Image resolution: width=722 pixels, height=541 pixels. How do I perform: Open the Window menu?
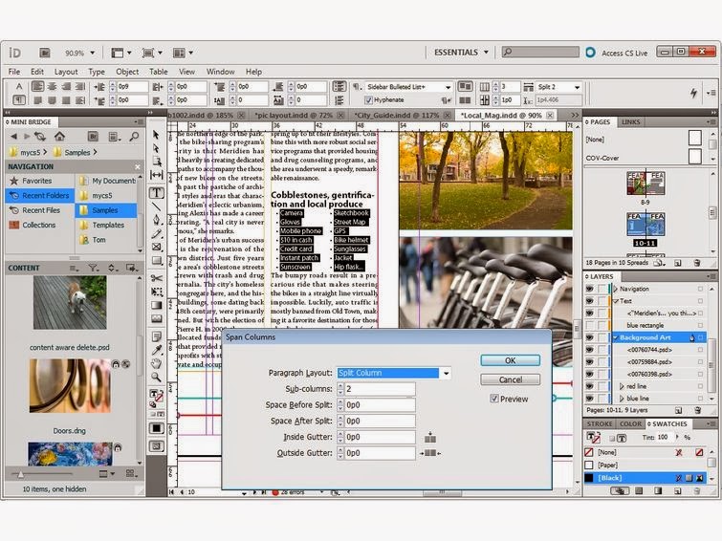pyautogui.click(x=220, y=72)
